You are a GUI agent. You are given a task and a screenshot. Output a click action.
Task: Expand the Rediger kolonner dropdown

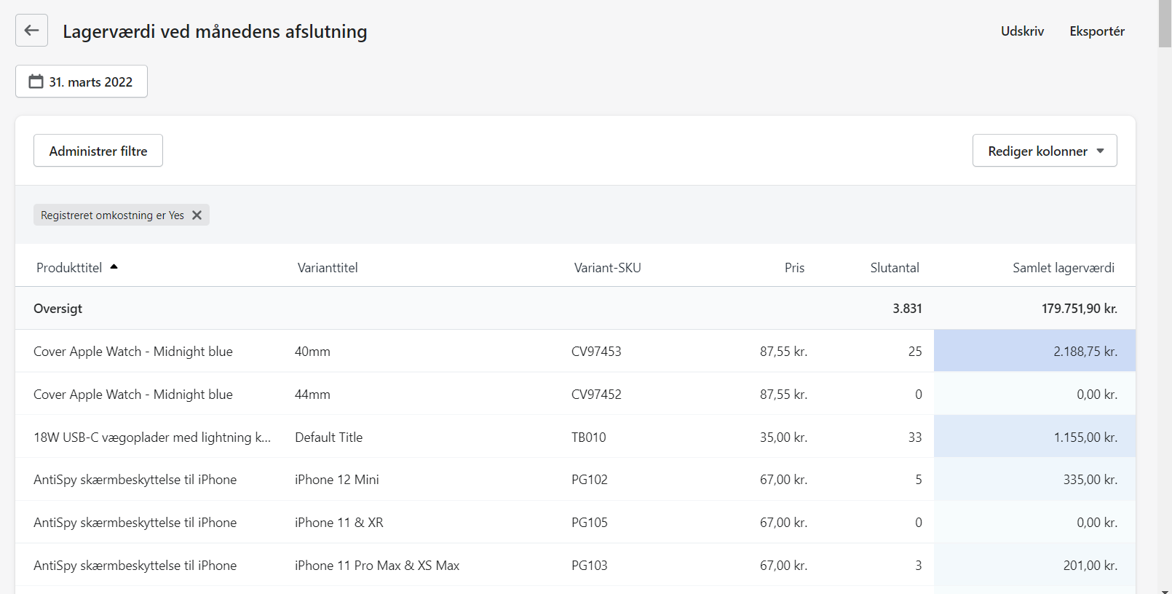(1044, 151)
